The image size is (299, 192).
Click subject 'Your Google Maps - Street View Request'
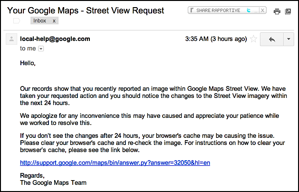point(86,10)
